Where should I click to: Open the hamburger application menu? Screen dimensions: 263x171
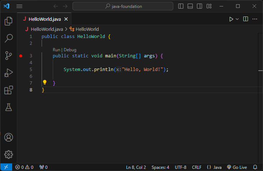[19, 6]
